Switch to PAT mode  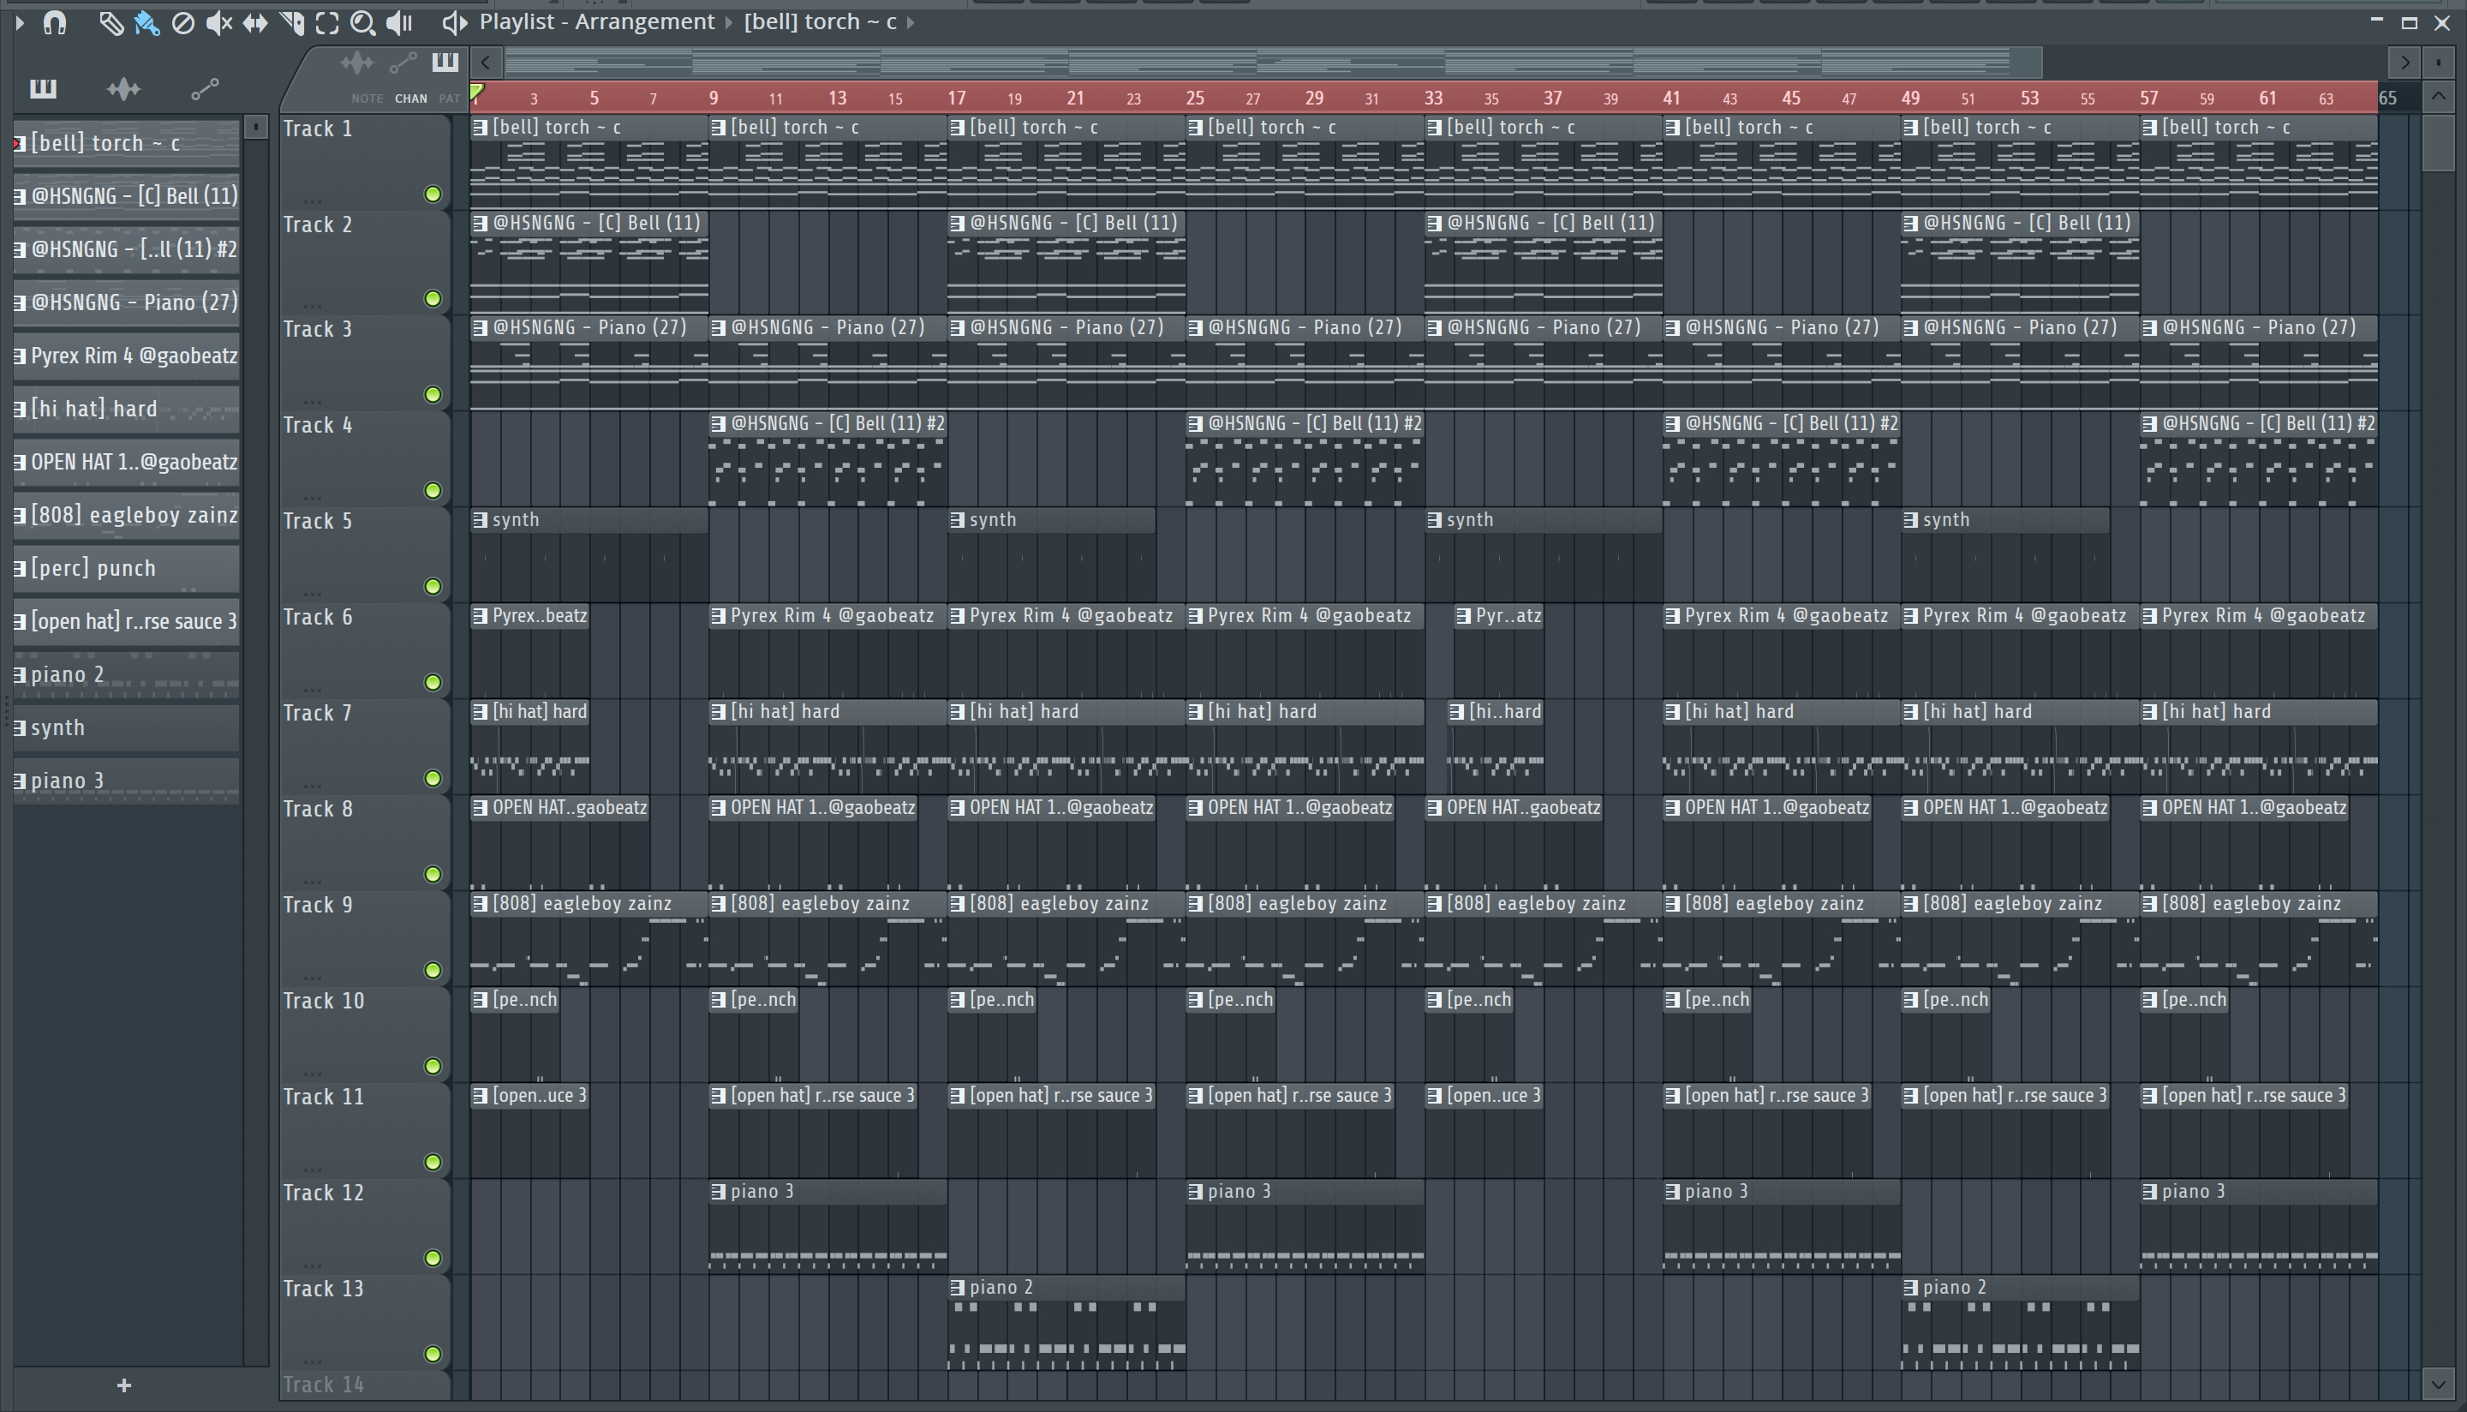click(449, 99)
